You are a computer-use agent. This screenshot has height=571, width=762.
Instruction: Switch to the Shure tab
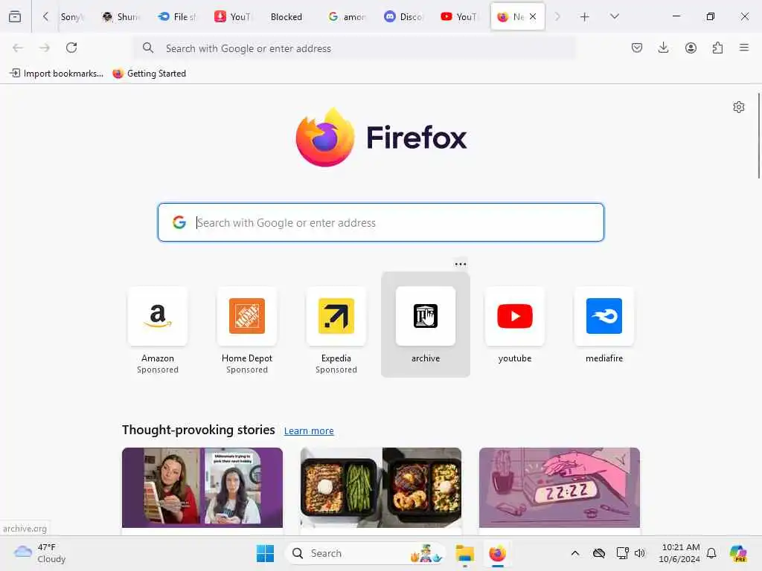pyautogui.click(x=121, y=17)
